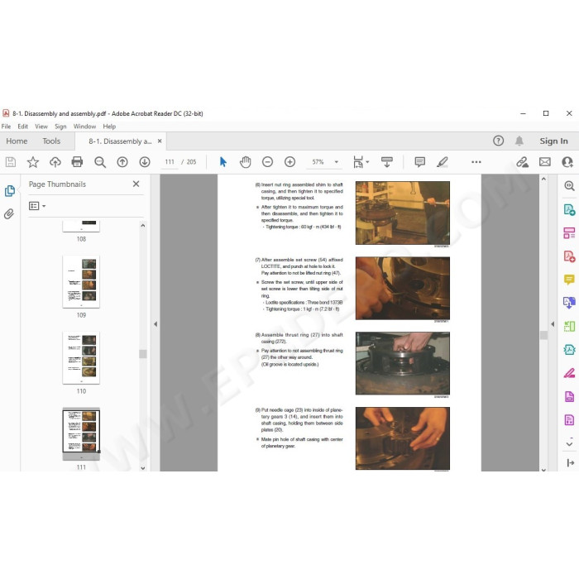Click Sign In
This screenshot has width=579, height=579.
(553, 141)
